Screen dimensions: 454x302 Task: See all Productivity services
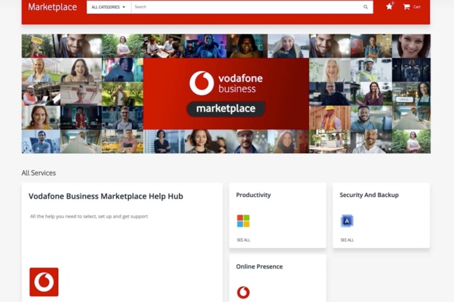click(244, 240)
